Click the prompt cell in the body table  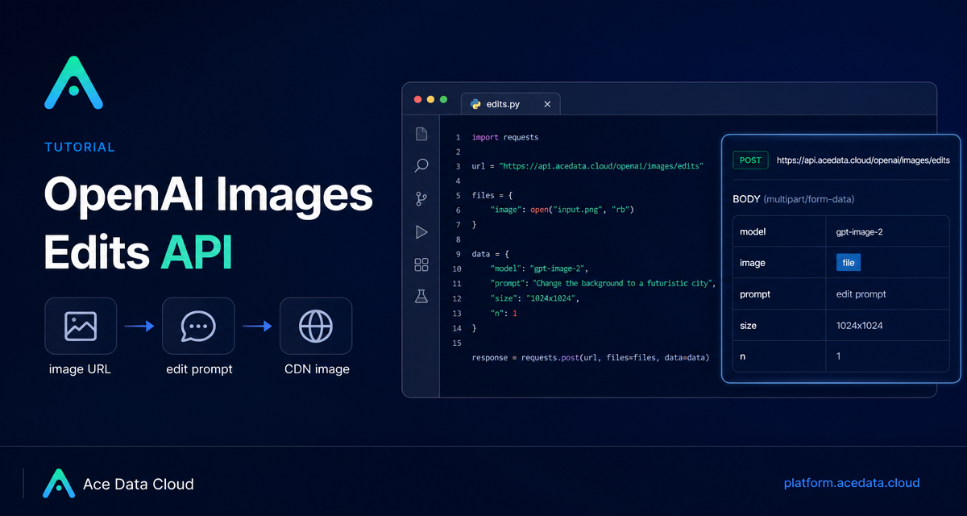779,294
